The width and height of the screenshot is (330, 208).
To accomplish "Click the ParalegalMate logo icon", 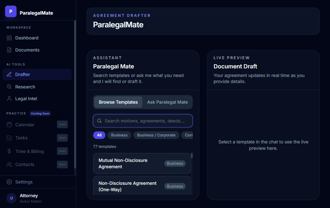I will click(10, 11).
